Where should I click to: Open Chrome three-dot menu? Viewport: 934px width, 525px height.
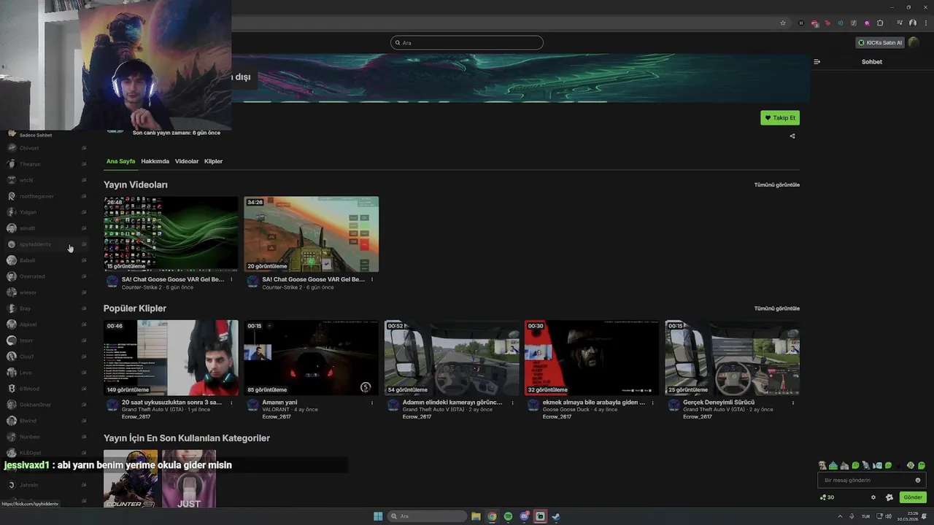click(x=926, y=23)
